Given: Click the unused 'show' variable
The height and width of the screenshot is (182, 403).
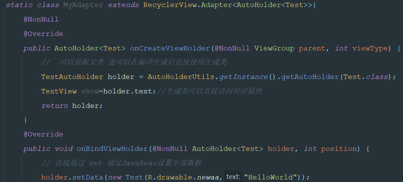Looking at the screenshot, I should pos(90,91).
